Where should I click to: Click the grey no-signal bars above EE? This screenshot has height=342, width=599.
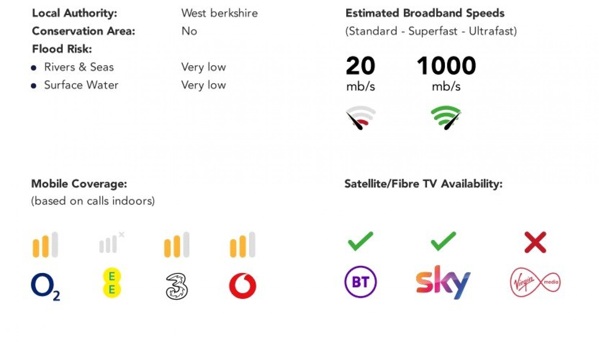click(x=112, y=243)
